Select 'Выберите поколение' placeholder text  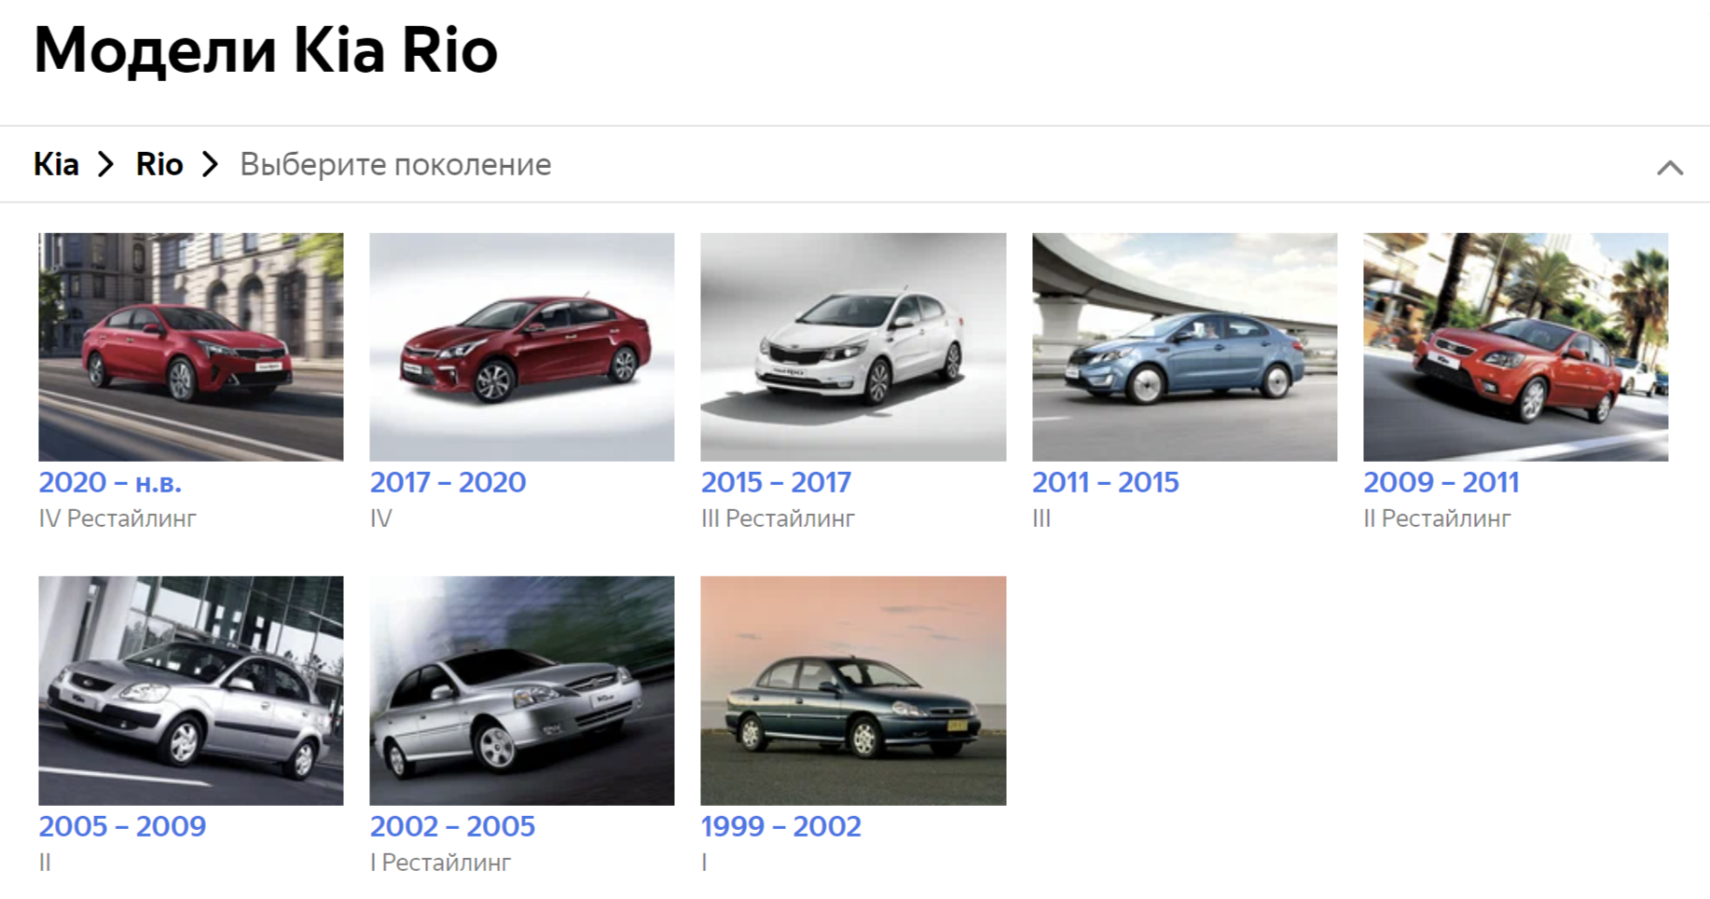tap(395, 165)
